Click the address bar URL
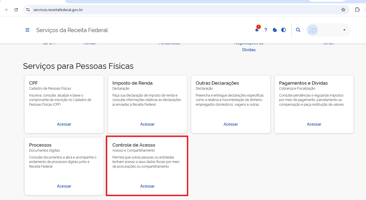366x200 pixels. (58, 10)
